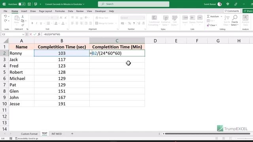Screen dimensions: 253x142
Task: Open the Draw ribbon tab
Action: click(x=33, y=11)
